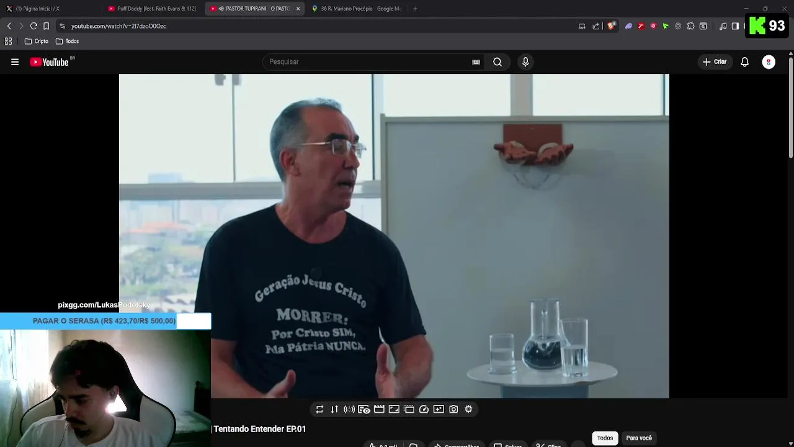Image resolution: width=794 pixels, height=447 pixels.
Task: Toggle the volume boost enhancer icon
Action: tap(349, 409)
